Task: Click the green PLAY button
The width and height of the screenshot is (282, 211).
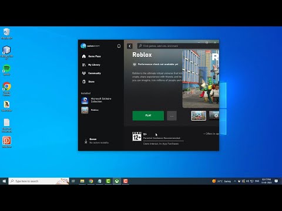Action: (x=148, y=115)
